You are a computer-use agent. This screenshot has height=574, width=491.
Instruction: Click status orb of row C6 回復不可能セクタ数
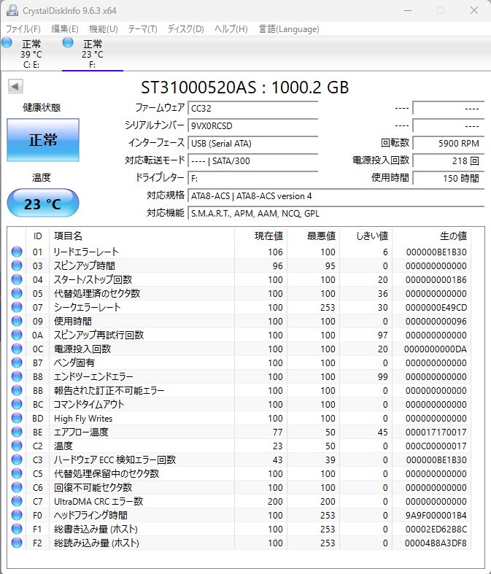coord(17,487)
